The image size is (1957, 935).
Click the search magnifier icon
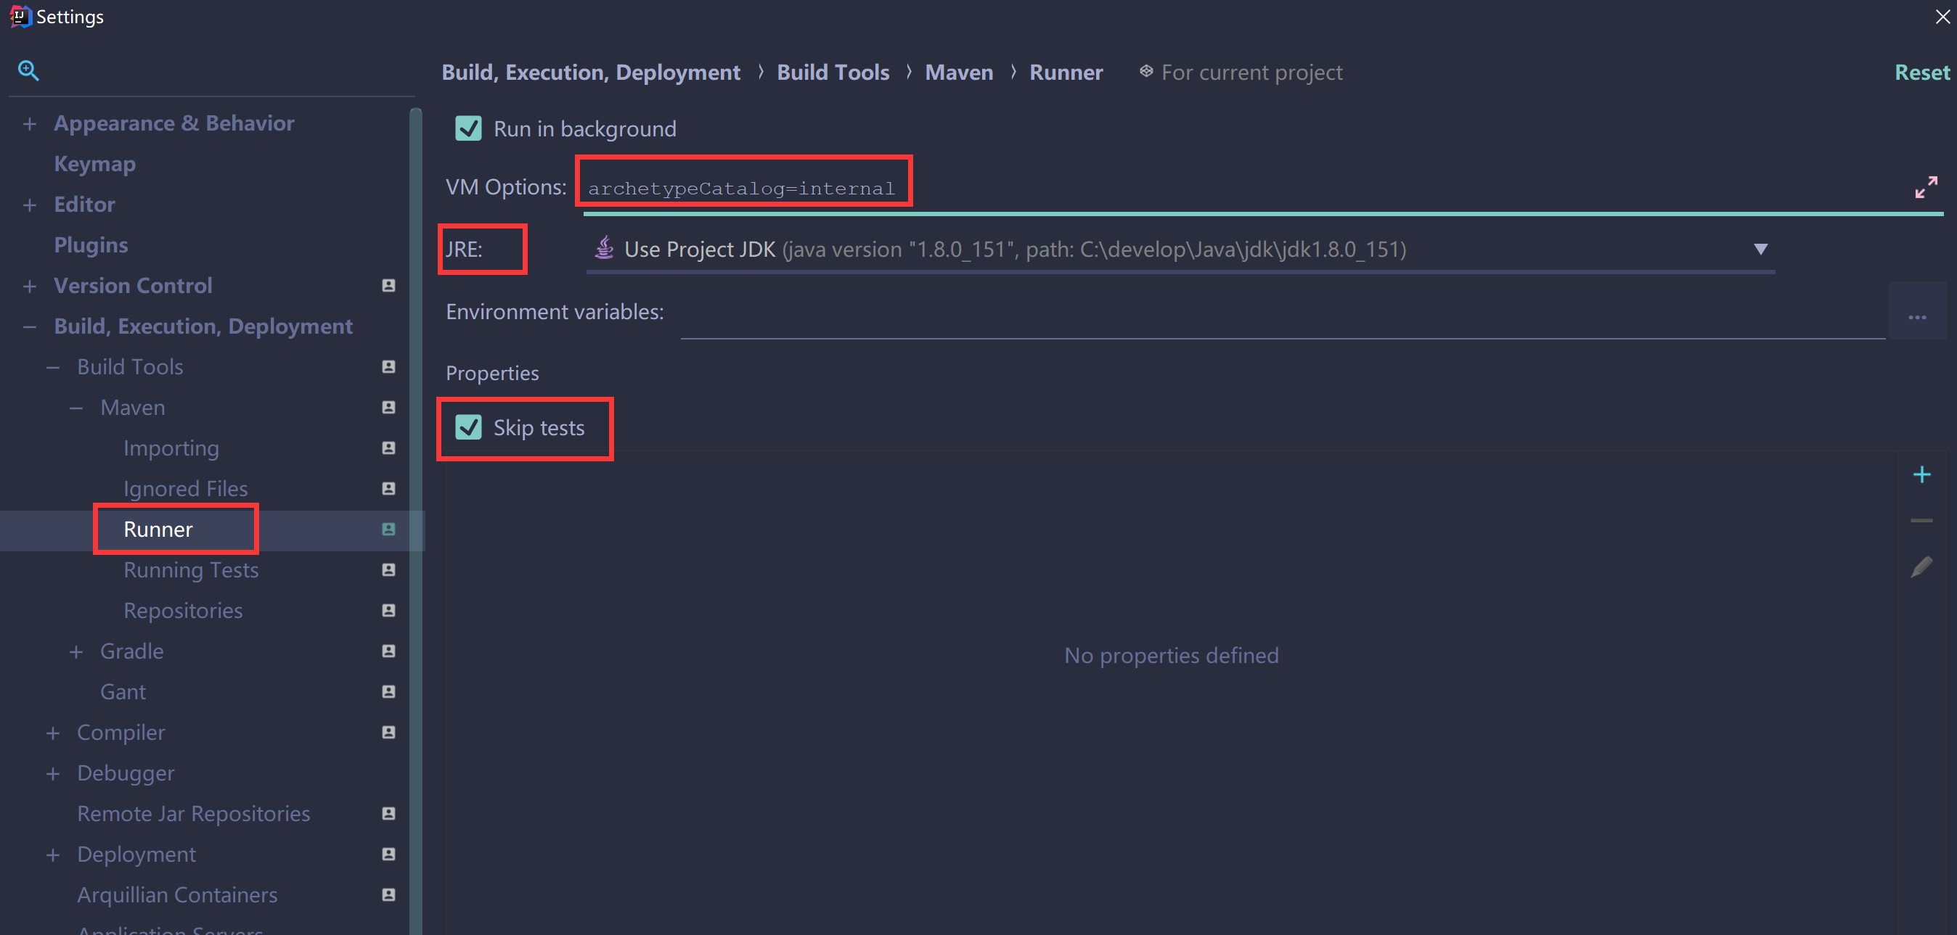(28, 70)
